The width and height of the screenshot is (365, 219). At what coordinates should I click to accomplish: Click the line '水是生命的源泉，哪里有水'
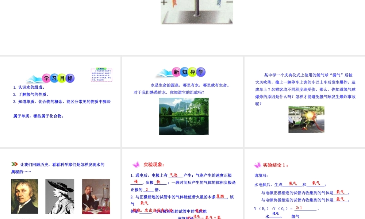tap(191, 85)
